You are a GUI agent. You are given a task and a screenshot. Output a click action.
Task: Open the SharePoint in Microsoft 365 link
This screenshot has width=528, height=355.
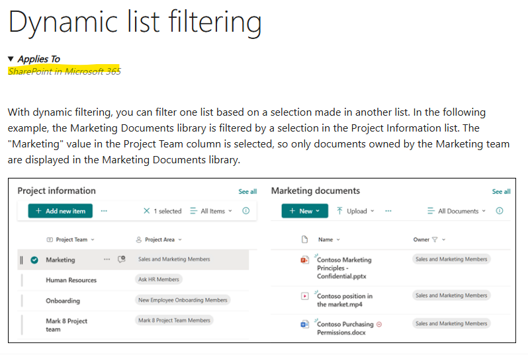[64, 71]
